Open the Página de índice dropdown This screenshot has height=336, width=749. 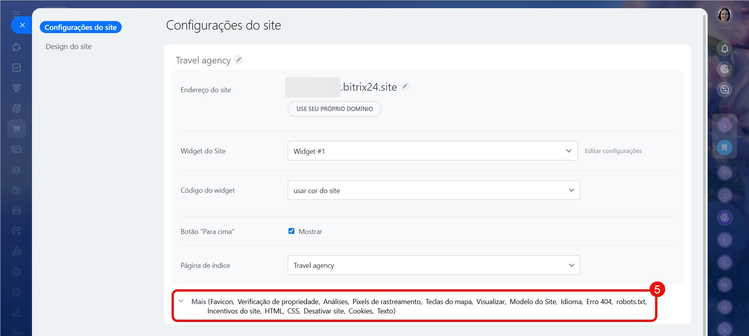pyautogui.click(x=434, y=265)
